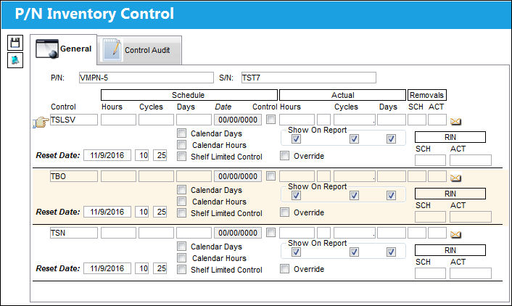512x306 pixels.
Task: Uncheck Show On Report Hours for TSN
Action: [296, 252]
